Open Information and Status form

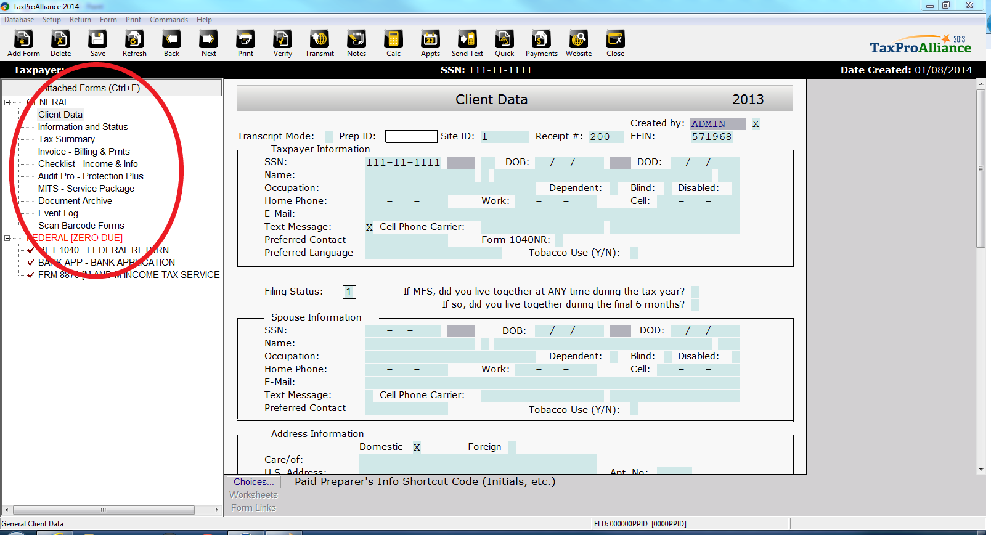[x=83, y=127]
